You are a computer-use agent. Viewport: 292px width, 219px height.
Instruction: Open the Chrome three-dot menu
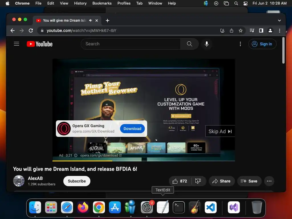[x=279, y=31]
